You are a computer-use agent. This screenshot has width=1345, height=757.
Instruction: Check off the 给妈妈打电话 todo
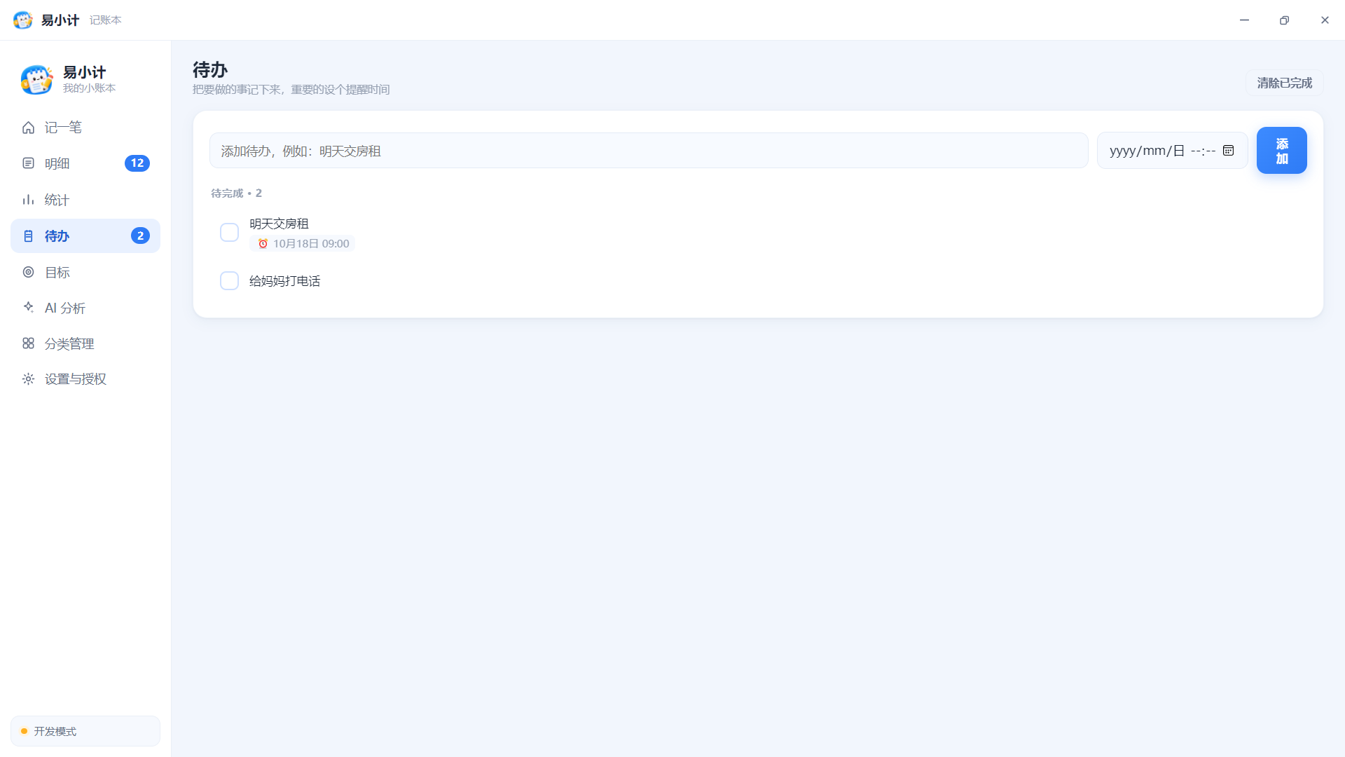click(229, 281)
